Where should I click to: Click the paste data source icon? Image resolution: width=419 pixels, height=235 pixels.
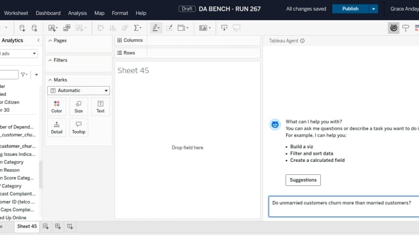click(x=34, y=28)
